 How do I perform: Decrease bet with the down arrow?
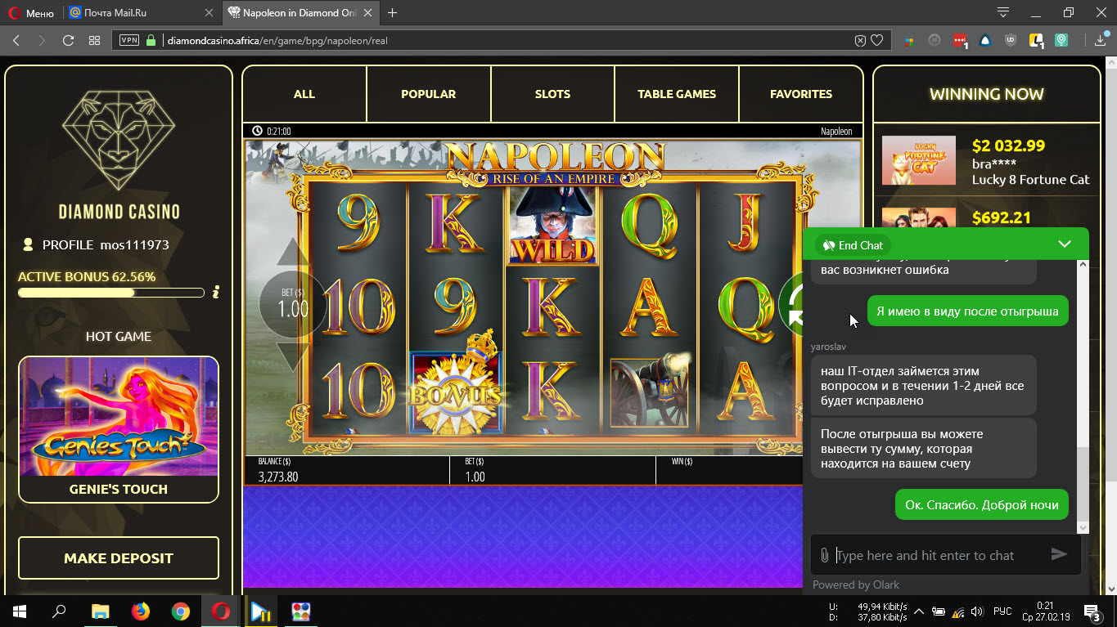(293, 358)
